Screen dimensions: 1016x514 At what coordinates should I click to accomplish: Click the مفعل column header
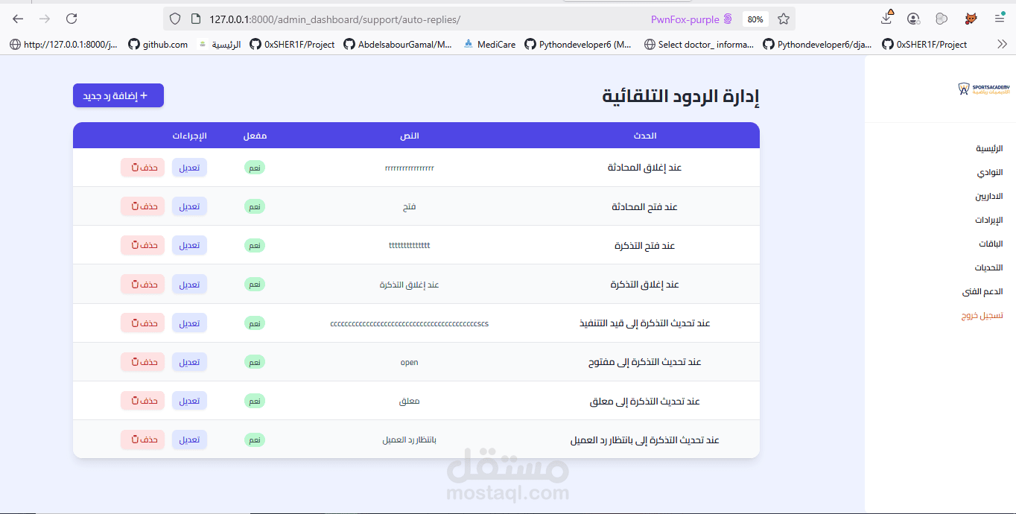coord(255,136)
